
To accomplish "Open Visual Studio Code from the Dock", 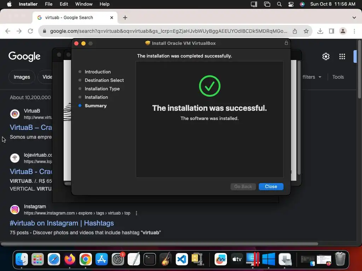I will pyautogui.click(x=182, y=259).
